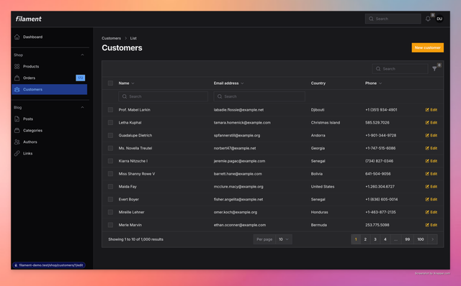Screen dimensions: 461x286
Task: Check the box for Kiarra Nitzsche I
Action: coord(110,161)
